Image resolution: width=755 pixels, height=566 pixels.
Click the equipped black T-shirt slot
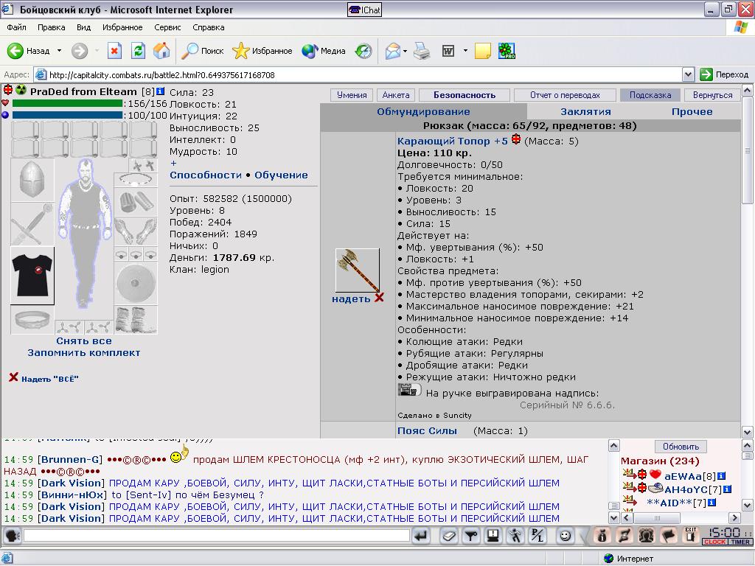[x=32, y=276]
